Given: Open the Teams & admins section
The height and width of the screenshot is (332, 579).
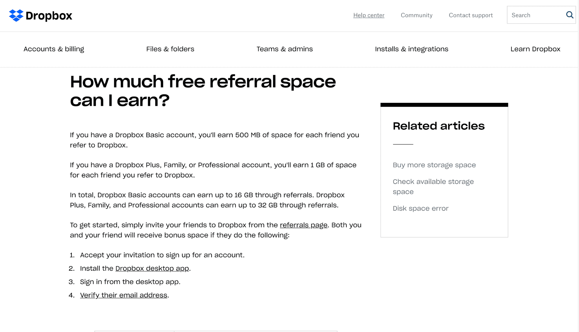Looking at the screenshot, I should coord(284,49).
